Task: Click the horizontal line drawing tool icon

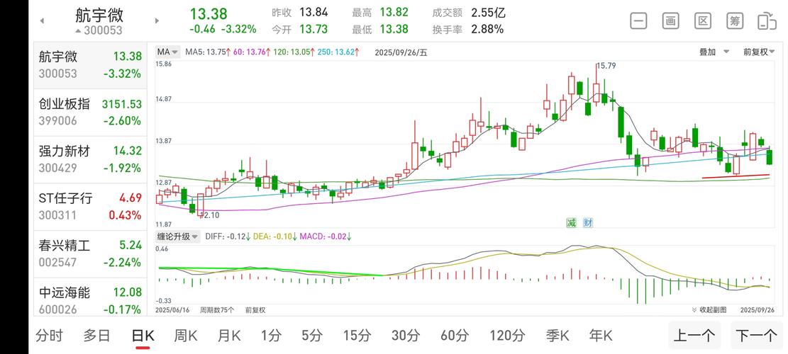Action: click(638, 21)
